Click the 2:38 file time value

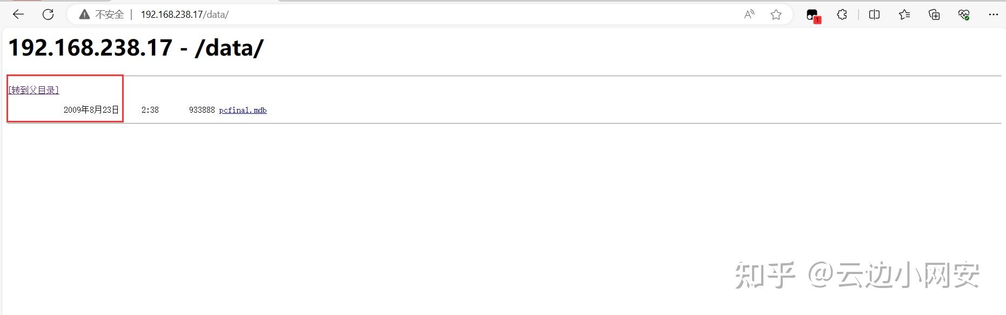(x=150, y=110)
